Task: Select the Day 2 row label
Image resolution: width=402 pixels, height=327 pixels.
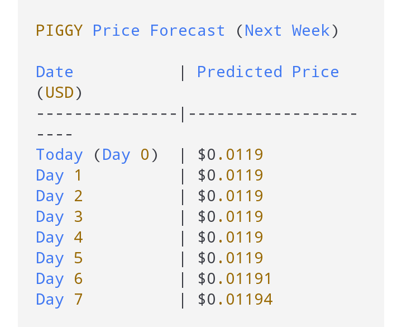Action: click(59, 196)
